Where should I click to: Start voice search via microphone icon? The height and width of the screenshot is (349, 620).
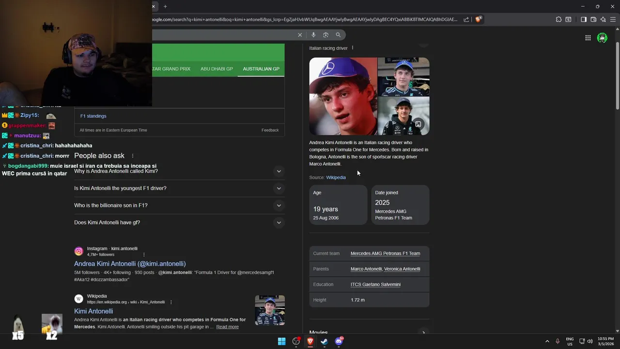(x=313, y=35)
